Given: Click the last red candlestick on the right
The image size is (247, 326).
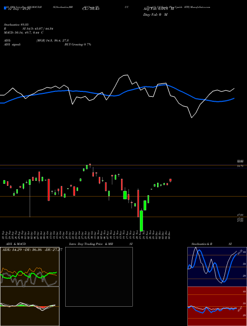Looking at the screenshot, I should tap(170, 180).
